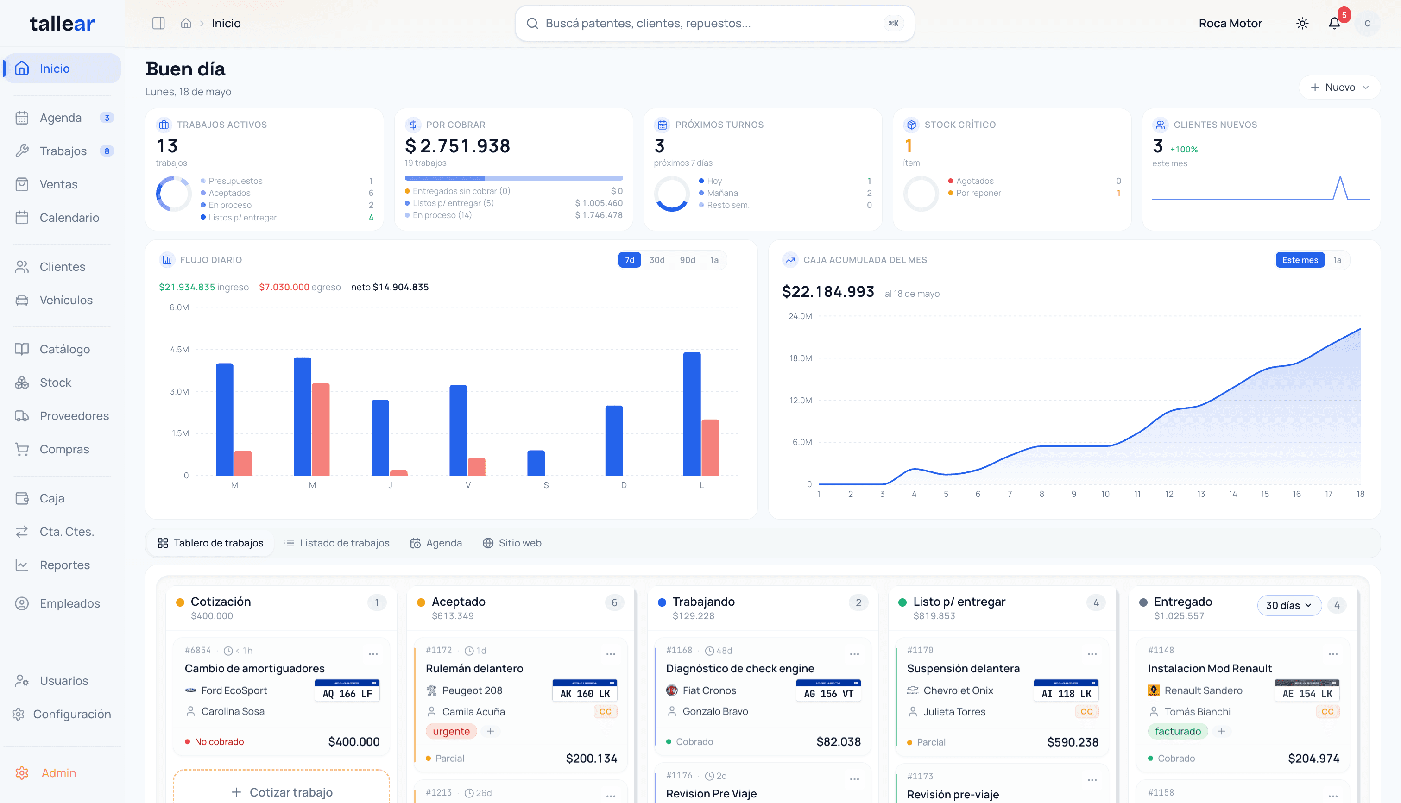
Task: Click the Por Cobrar progress bar
Action: pyautogui.click(x=513, y=177)
